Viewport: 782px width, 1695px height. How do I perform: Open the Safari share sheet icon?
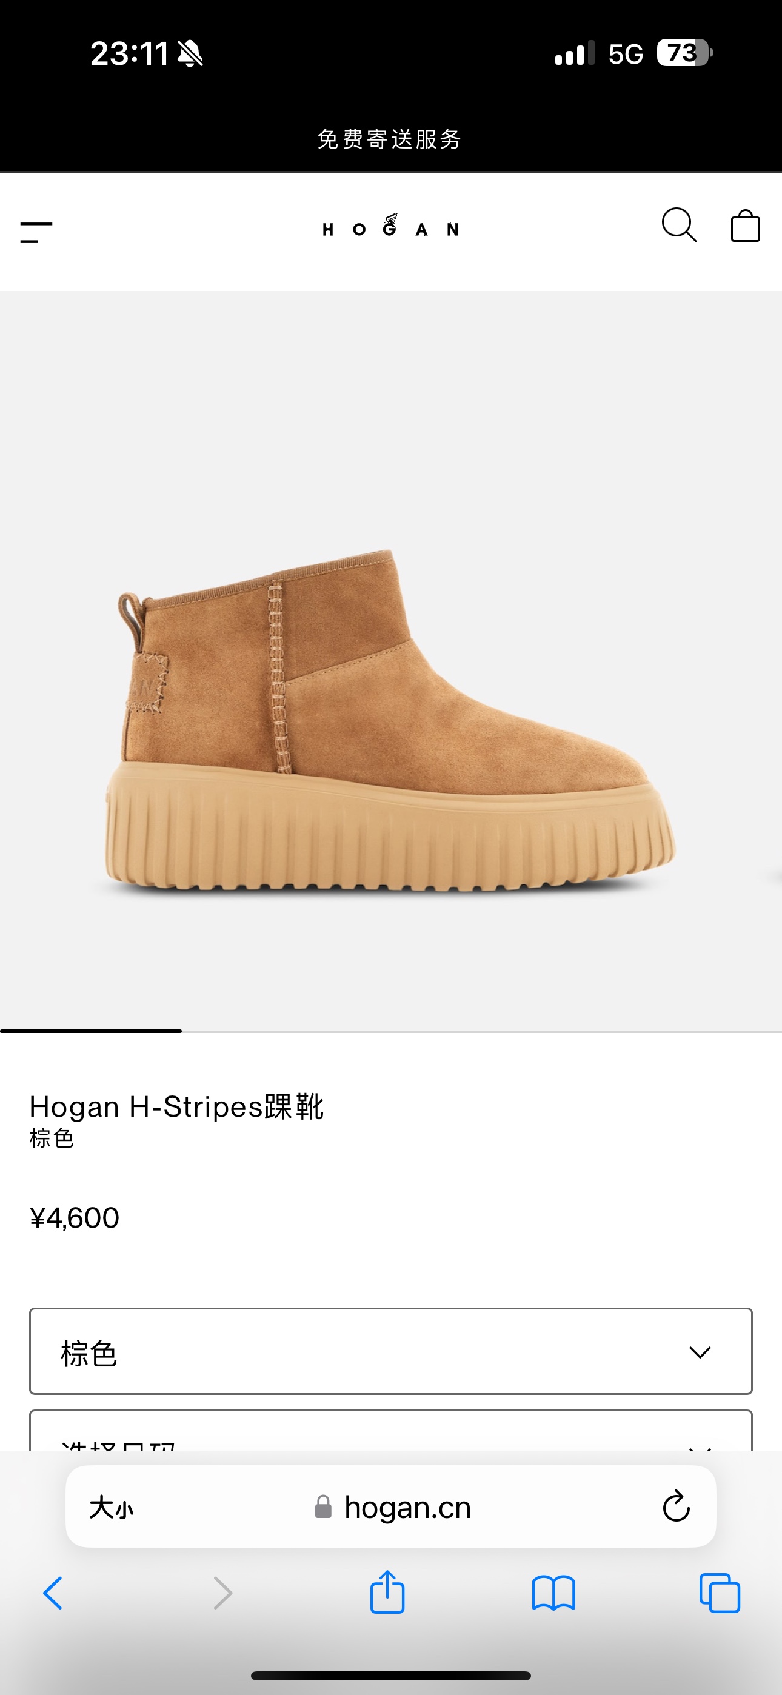[387, 1592]
